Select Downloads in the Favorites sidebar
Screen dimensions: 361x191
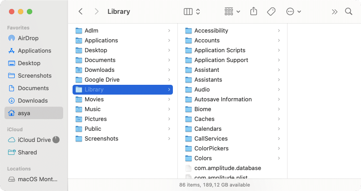click(x=34, y=101)
